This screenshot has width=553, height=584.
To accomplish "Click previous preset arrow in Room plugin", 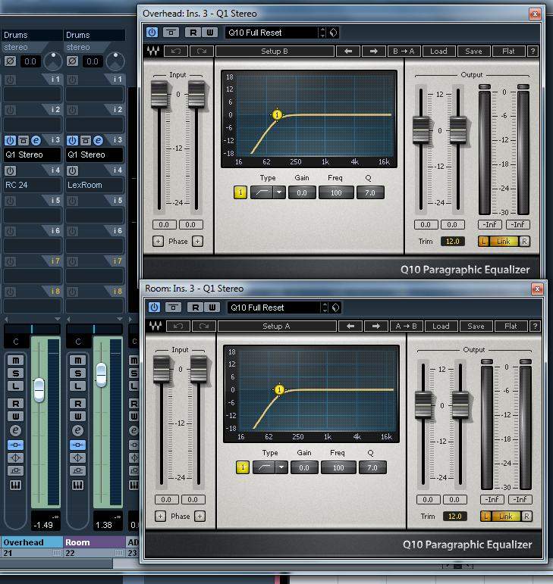I will 350,326.
